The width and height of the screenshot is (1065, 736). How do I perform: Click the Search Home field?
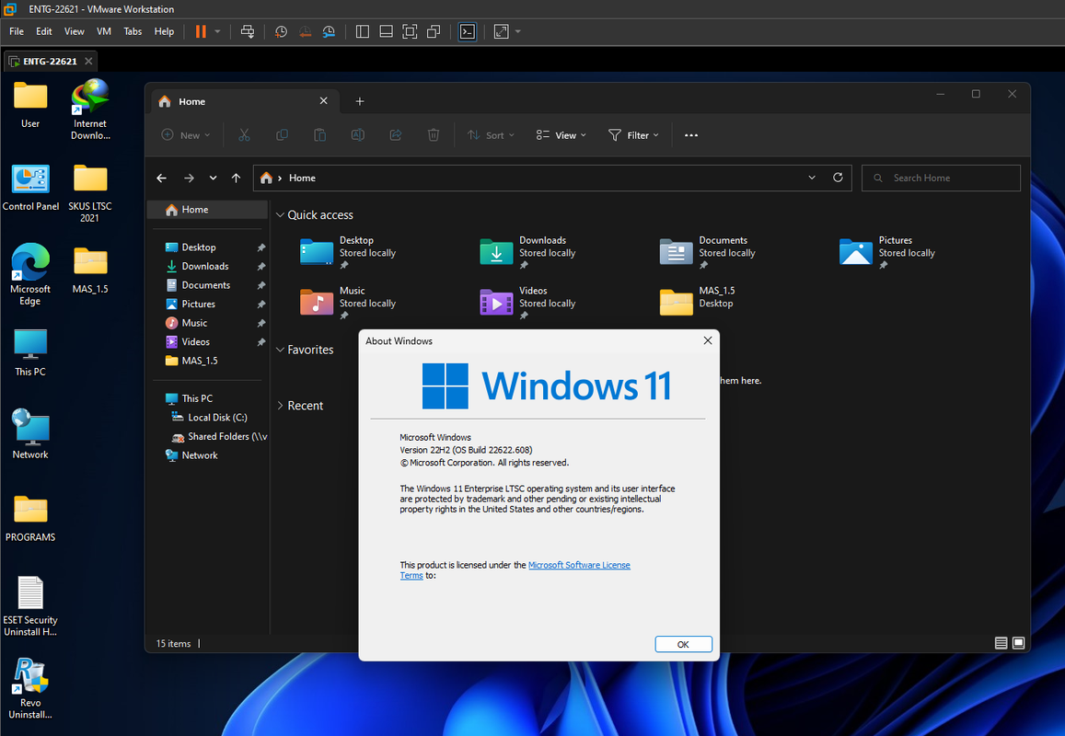(941, 178)
